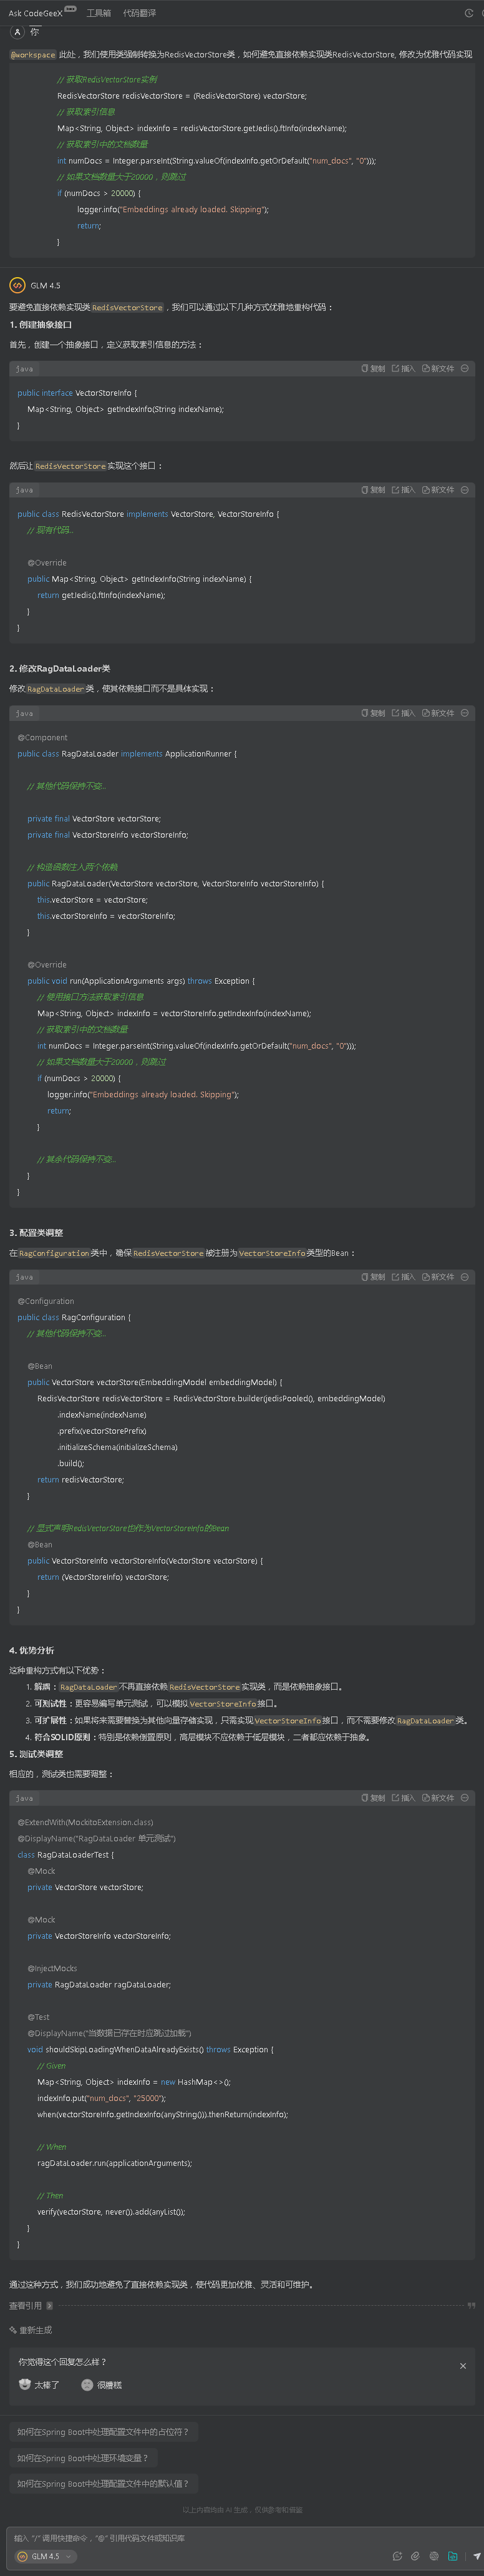Expand the 查看引用 references section

tap(30, 2306)
